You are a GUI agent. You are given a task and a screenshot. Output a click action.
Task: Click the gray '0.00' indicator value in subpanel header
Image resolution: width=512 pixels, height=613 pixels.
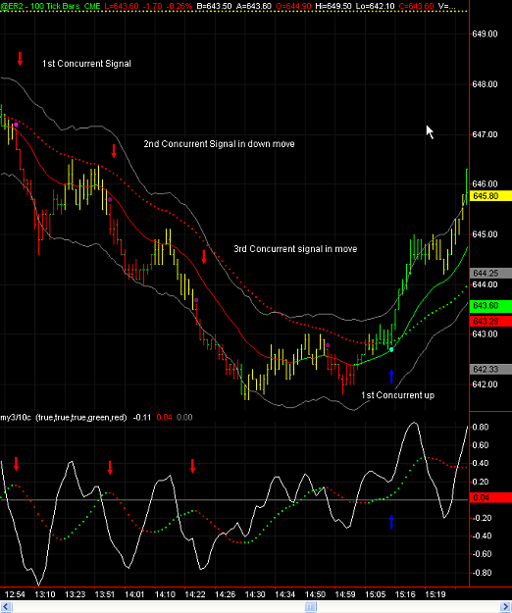tap(184, 418)
